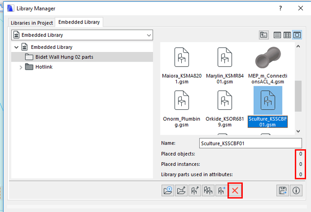This screenshot has height=212, width=311.
Task: Click the save library floppy disk icon
Action: coord(283,191)
